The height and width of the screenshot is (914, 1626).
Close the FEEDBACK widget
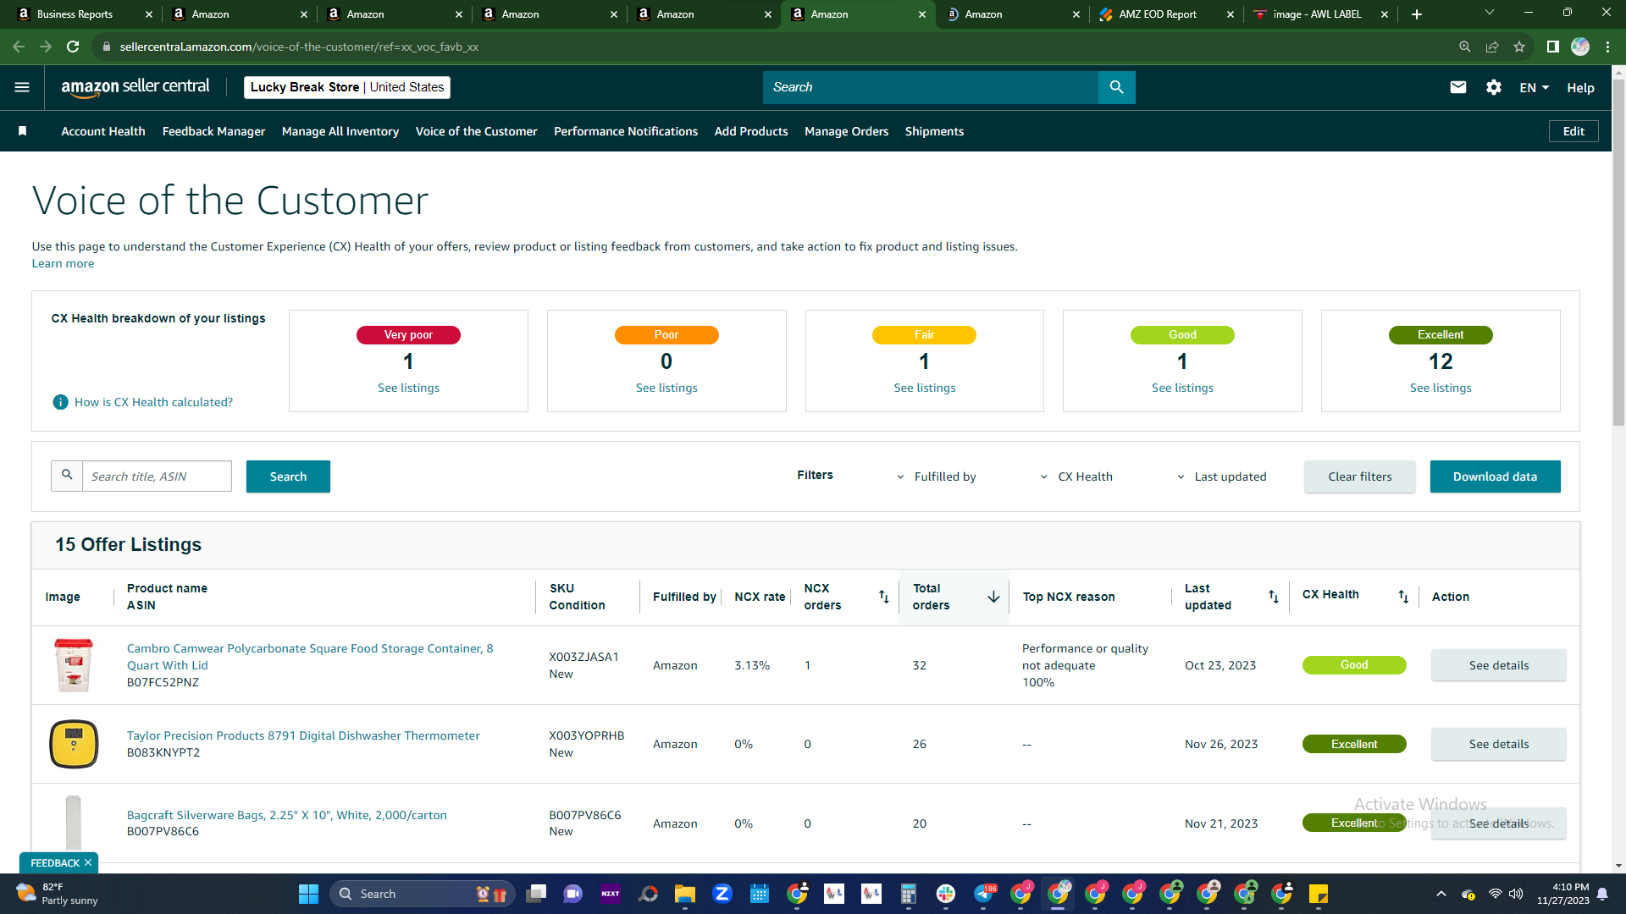click(88, 863)
